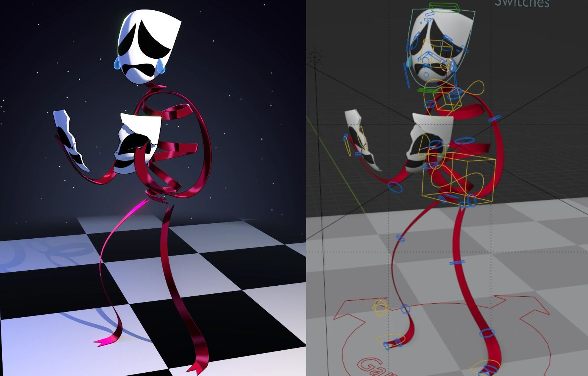Select the long blue bar left of the head
This screenshot has width=588, height=376.
(406, 75)
